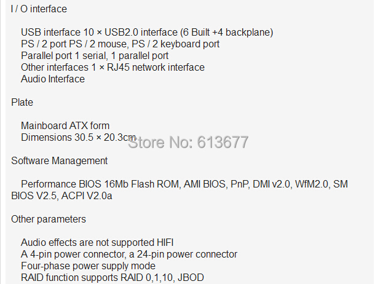Click the "Audio effects are not supported HIFI" line

click(101, 243)
